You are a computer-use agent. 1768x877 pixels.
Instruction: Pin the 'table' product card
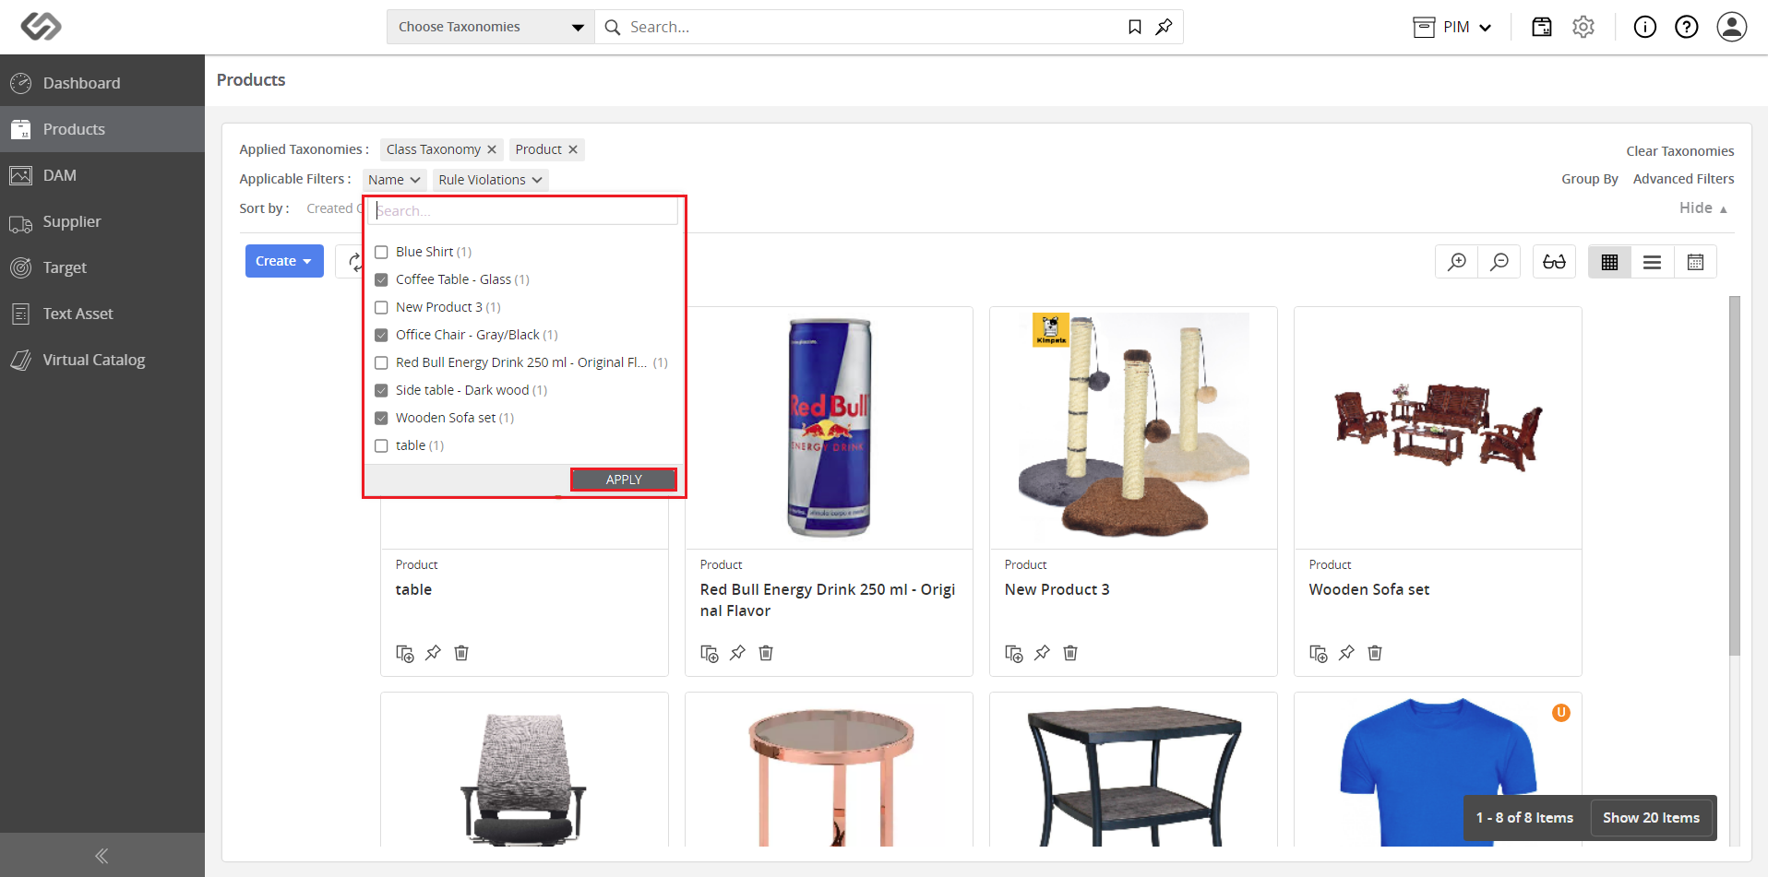[x=433, y=653]
